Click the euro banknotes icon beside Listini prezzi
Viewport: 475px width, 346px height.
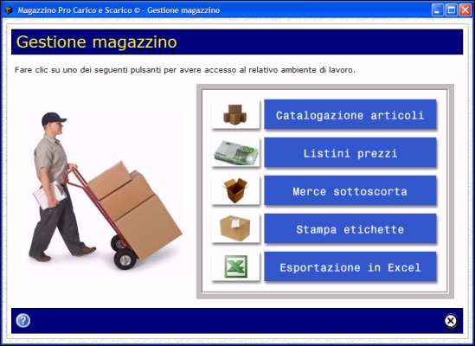pyautogui.click(x=235, y=152)
